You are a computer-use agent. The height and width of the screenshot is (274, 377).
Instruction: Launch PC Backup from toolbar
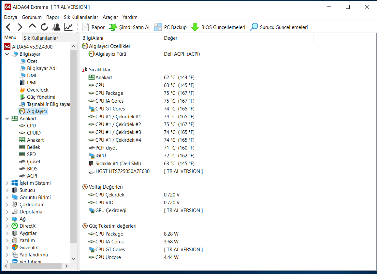pyautogui.click(x=170, y=27)
